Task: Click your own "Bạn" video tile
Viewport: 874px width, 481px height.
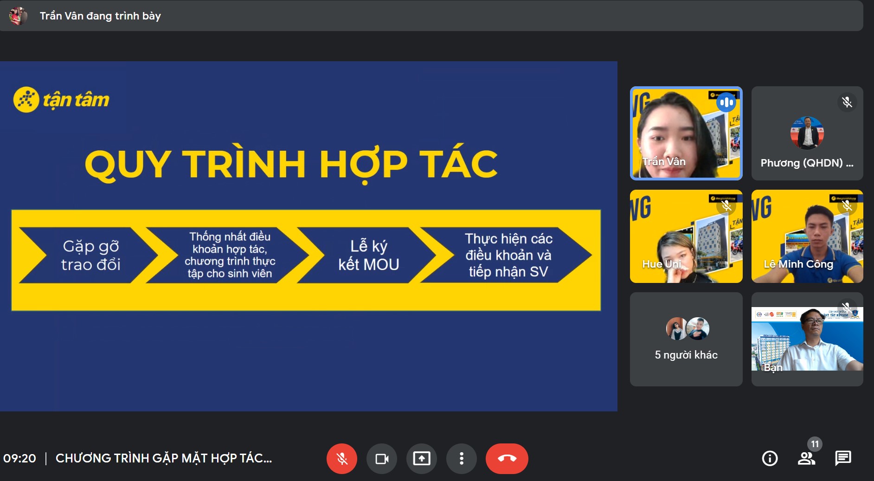Action: pyautogui.click(x=807, y=340)
